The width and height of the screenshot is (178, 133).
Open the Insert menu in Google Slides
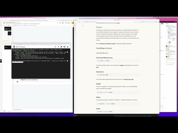tap(12, 24)
